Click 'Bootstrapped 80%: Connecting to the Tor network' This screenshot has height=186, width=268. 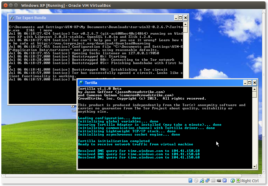(x=92, y=60)
